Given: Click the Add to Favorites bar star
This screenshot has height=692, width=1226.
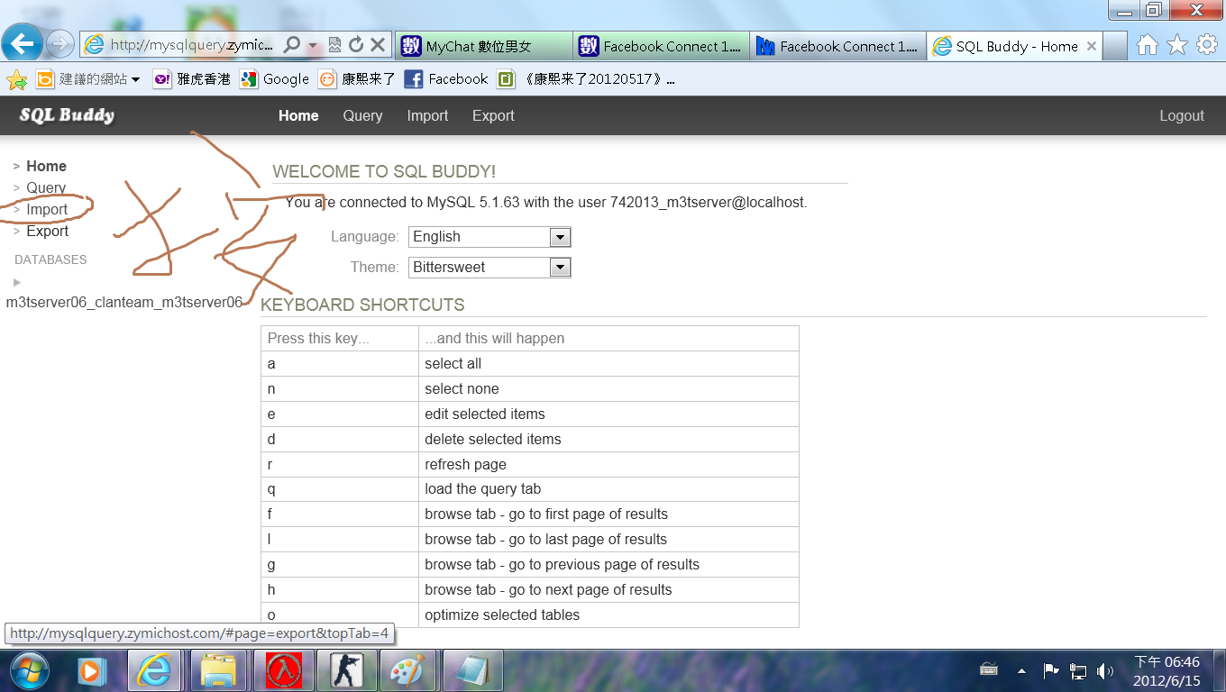Looking at the screenshot, I should [16, 80].
